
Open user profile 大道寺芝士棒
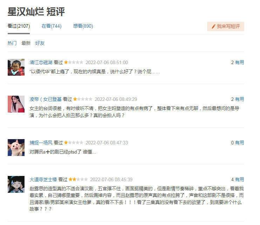(43, 179)
